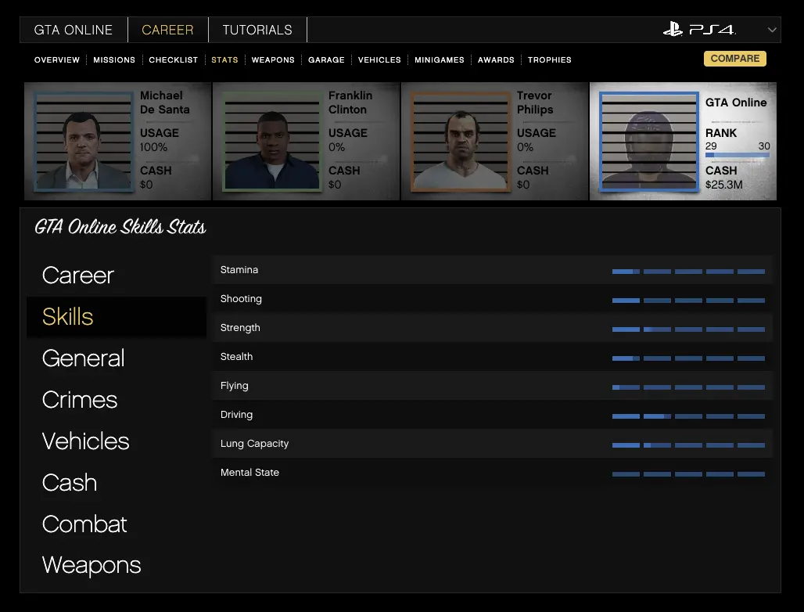The image size is (804, 612).
Task: Open the Garage page
Action: pos(326,59)
